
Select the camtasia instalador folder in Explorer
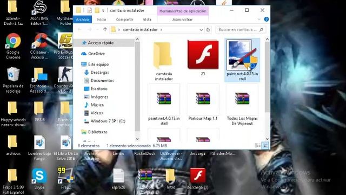pos(164,61)
